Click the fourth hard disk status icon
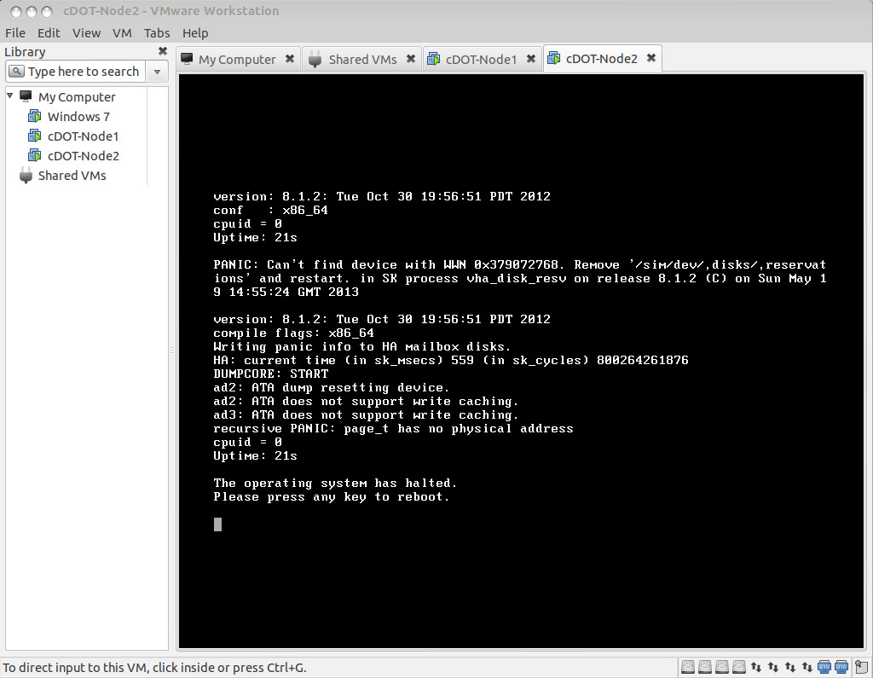This screenshot has width=873, height=678. coord(739,666)
